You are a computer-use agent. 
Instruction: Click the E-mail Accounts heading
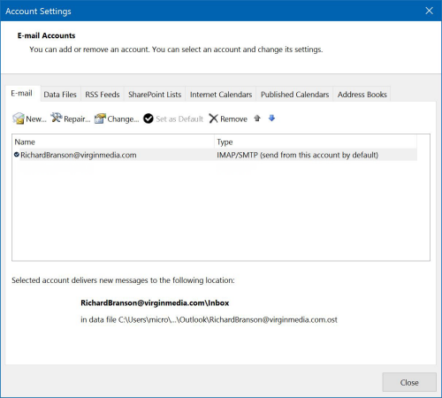(46, 35)
